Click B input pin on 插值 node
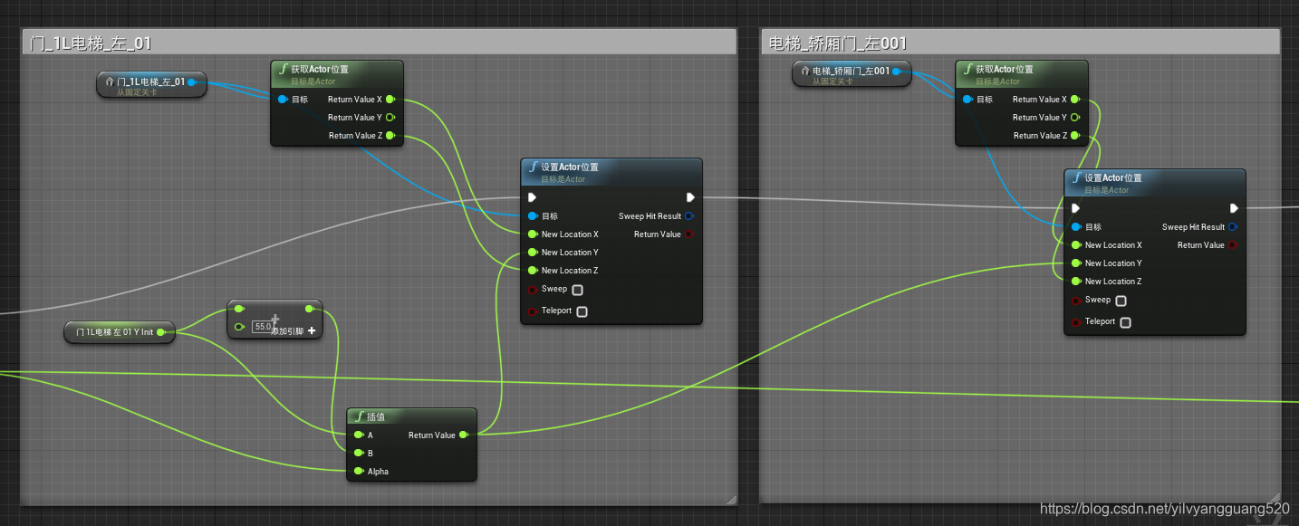1299x526 pixels. (359, 454)
